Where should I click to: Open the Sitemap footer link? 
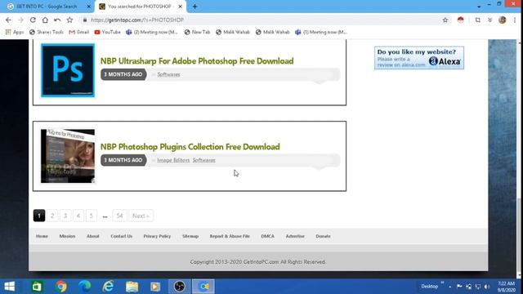(190, 236)
